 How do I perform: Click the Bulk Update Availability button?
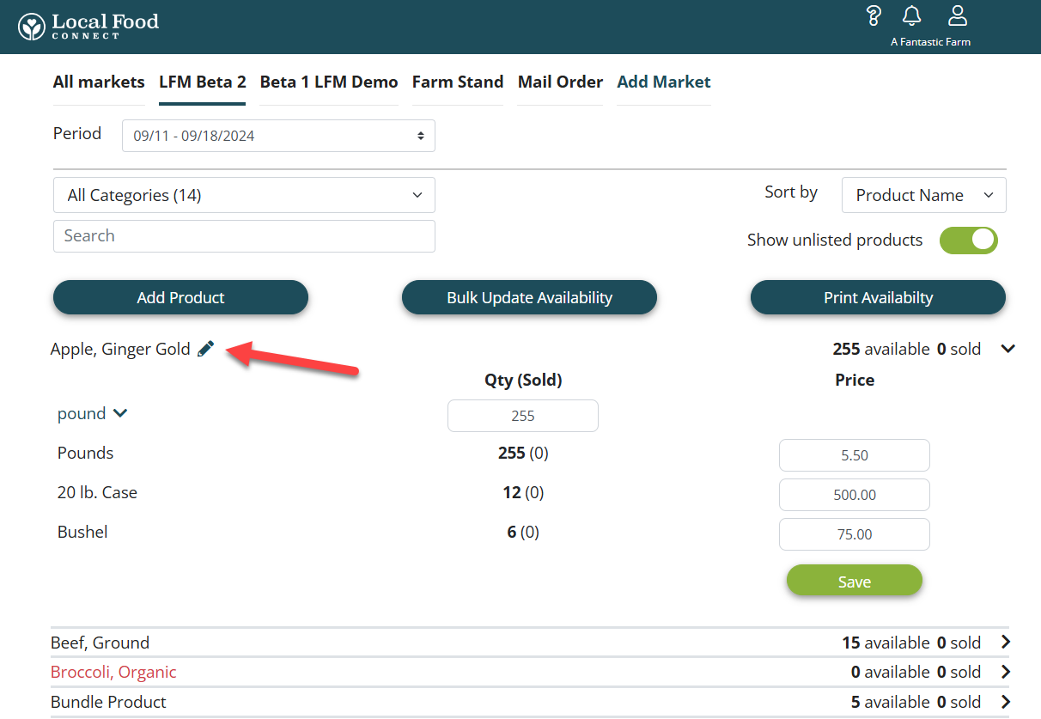[529, 297]
